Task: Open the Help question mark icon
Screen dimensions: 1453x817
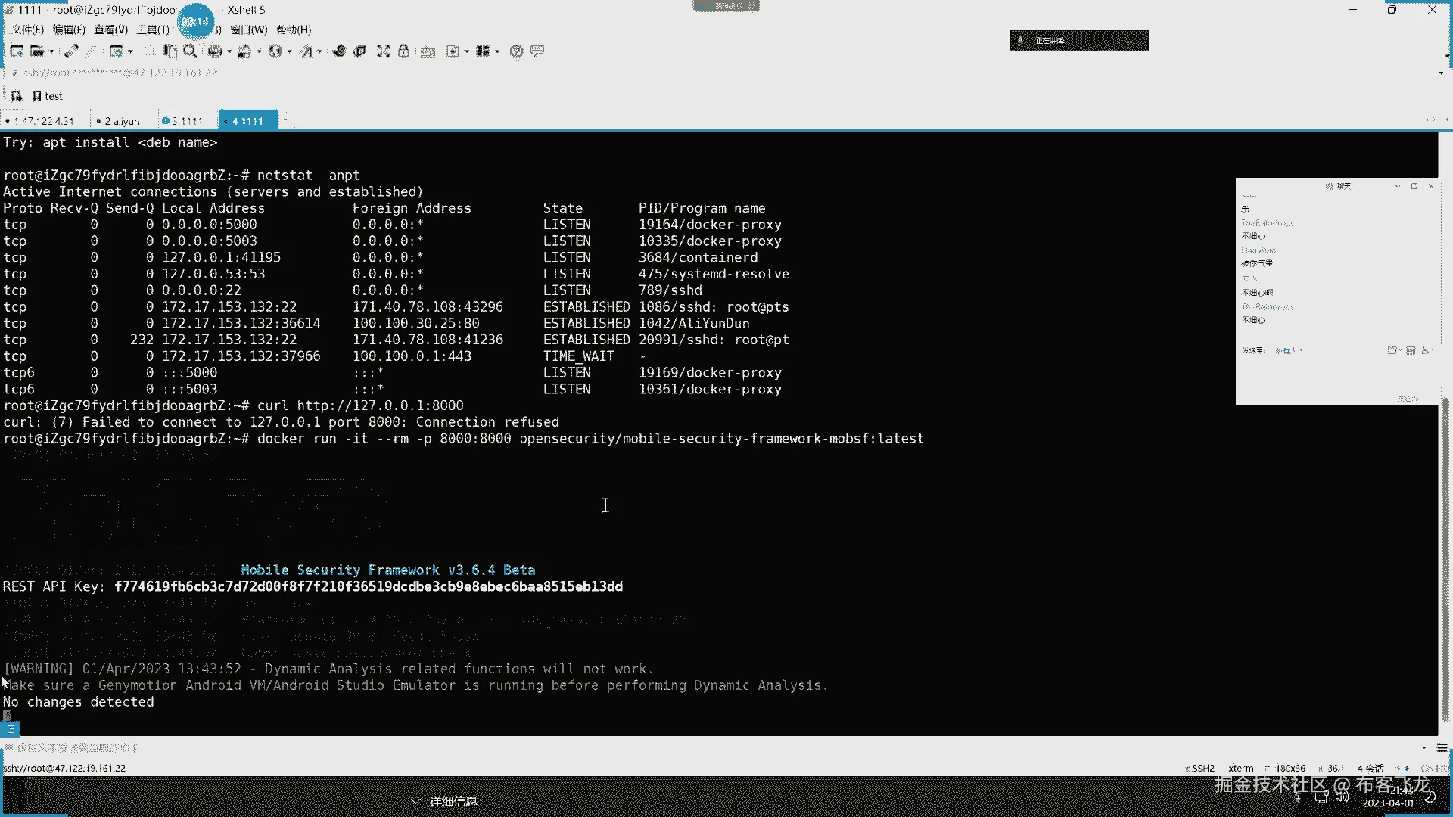Action: click(516, 51)
